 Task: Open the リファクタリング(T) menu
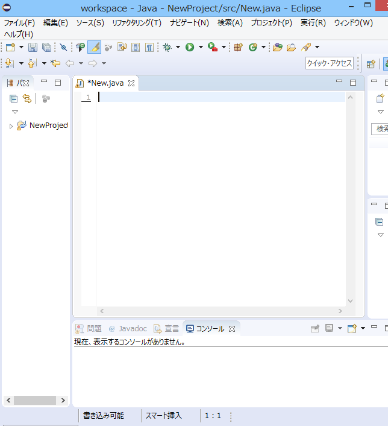137,23
